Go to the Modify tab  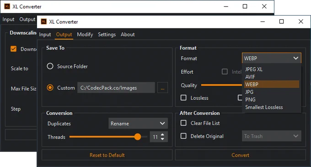click(85, 34)
